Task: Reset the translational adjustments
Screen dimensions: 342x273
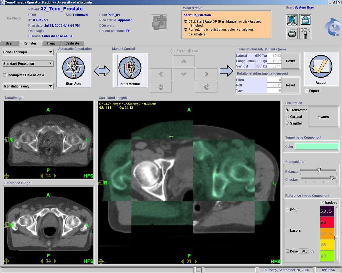Action: point(290,61)
